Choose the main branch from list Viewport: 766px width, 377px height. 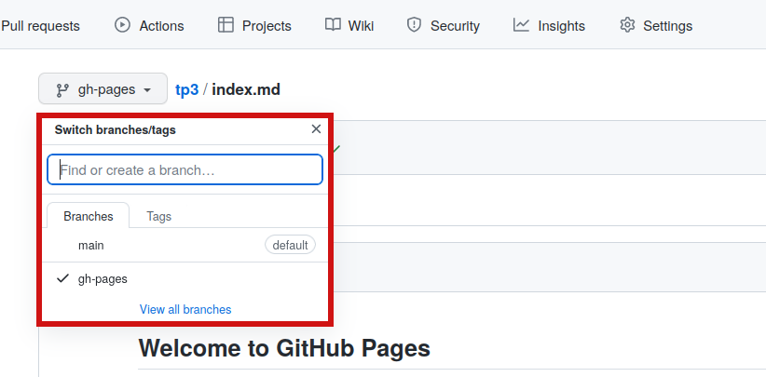coord(91,245)
